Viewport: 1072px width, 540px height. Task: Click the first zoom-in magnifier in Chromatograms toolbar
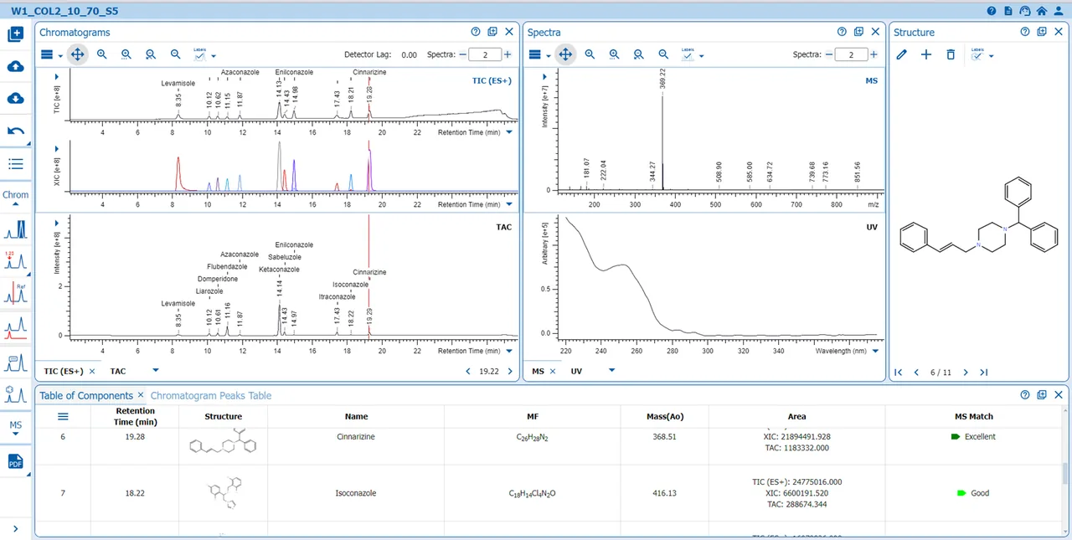[x=102, y=54]
